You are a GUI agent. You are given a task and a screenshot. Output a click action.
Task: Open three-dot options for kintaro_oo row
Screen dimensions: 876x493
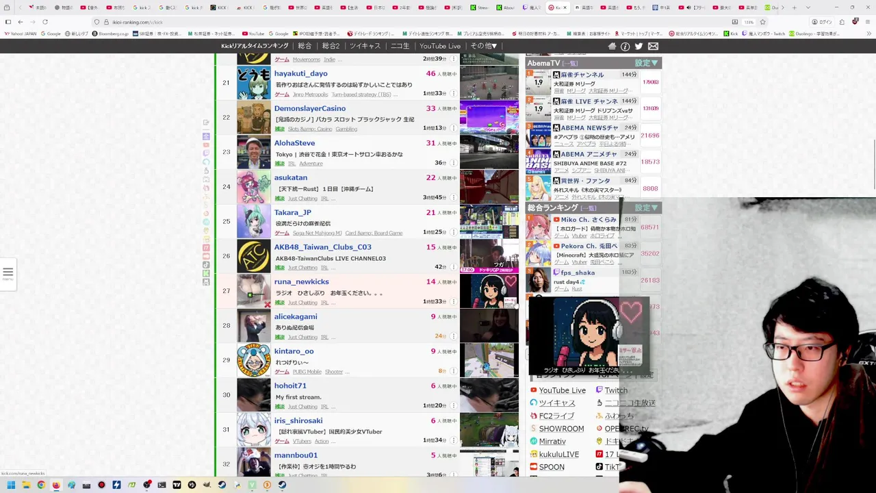(x=453, y=371)
